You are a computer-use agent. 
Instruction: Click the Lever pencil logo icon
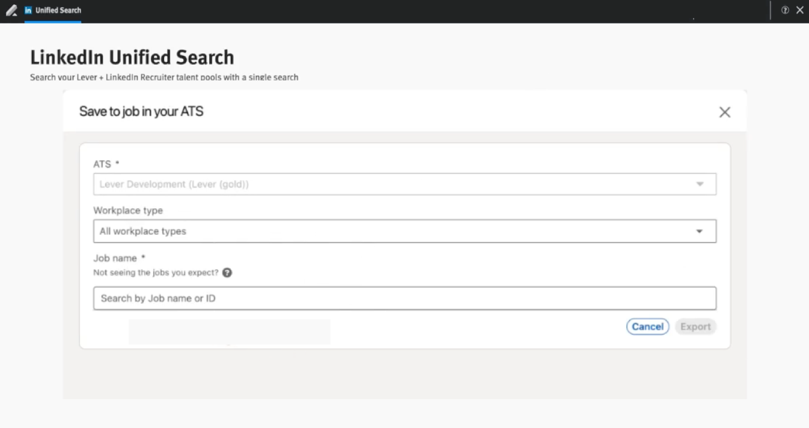(x=11, y=10)
